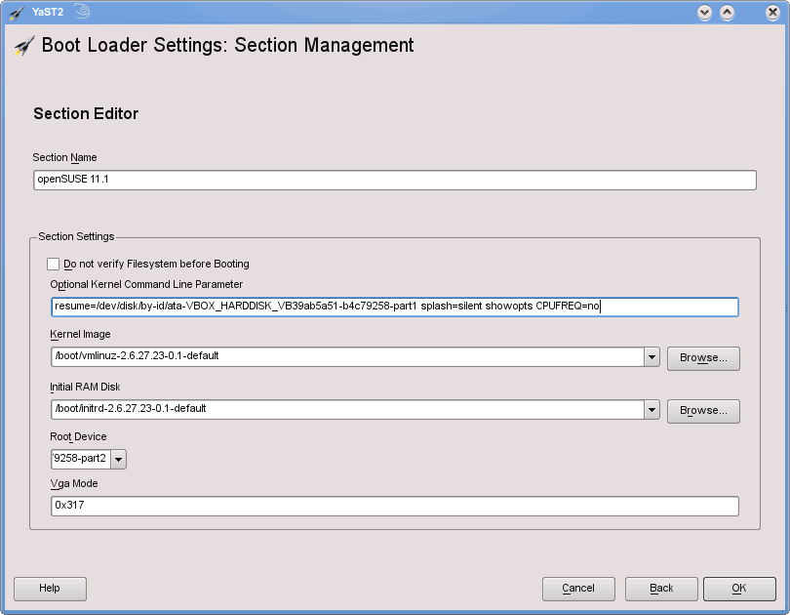Click the Root Device value 9258-part2
This screenshot has height=615, width=790.
81,459
